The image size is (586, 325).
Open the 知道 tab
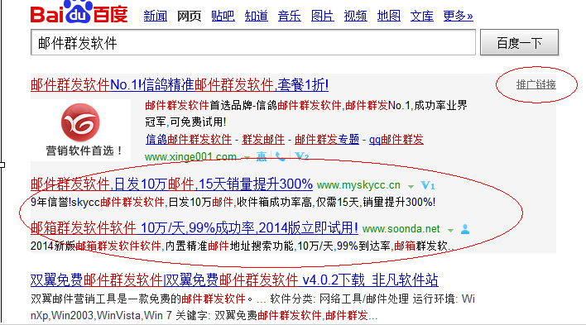coord(256,16)
